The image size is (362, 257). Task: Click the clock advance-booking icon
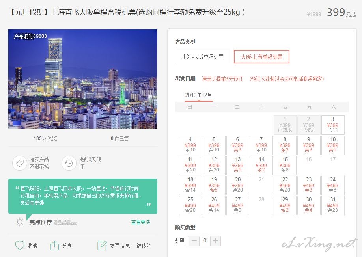point(69,163)
